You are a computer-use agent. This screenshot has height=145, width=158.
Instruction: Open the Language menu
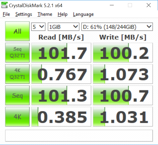click(83, 14)
